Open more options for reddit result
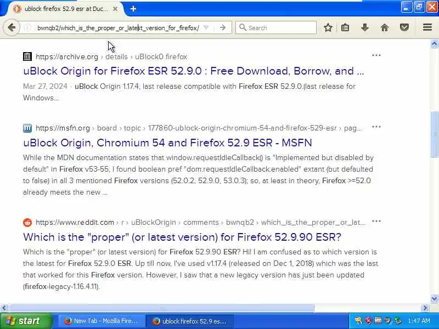 [376, 221]
